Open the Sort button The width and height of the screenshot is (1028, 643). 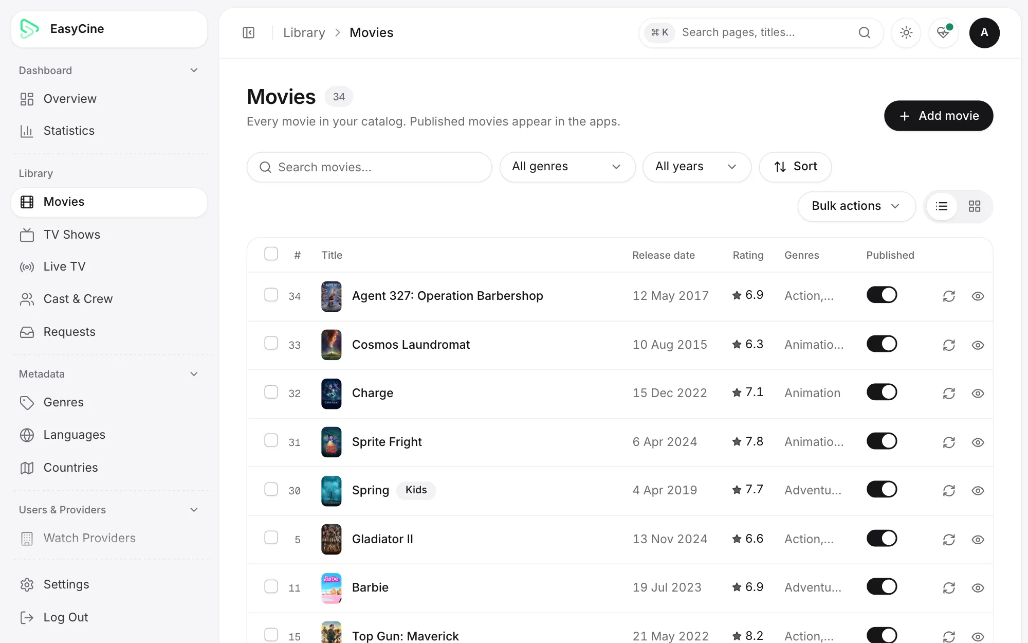(795, 167)
